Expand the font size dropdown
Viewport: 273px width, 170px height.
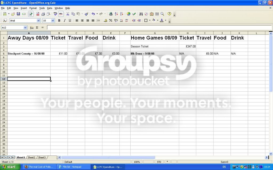click(53, 20)
